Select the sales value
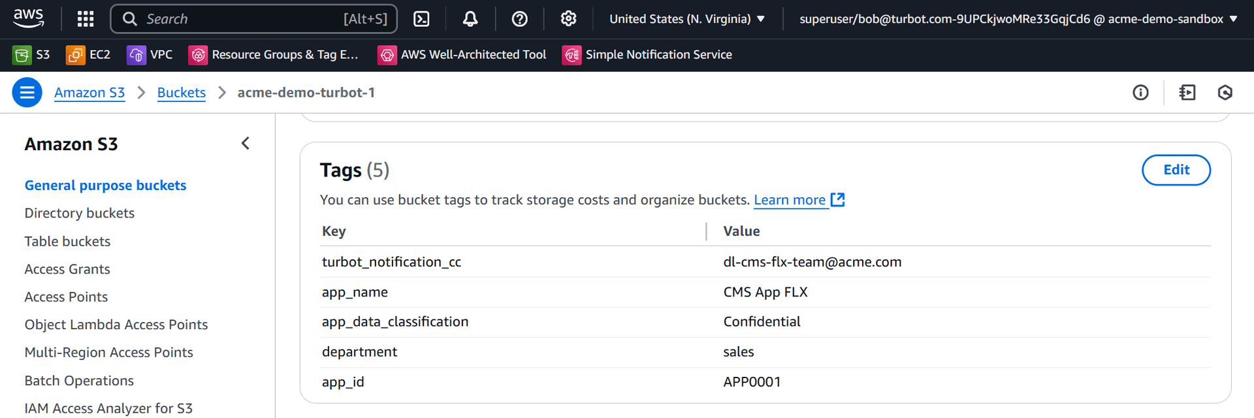1254x418 pixels. [x=739, y=352]
